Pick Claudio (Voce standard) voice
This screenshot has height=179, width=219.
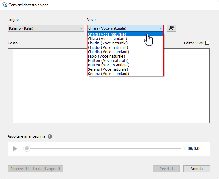click(x=125, y=52)
